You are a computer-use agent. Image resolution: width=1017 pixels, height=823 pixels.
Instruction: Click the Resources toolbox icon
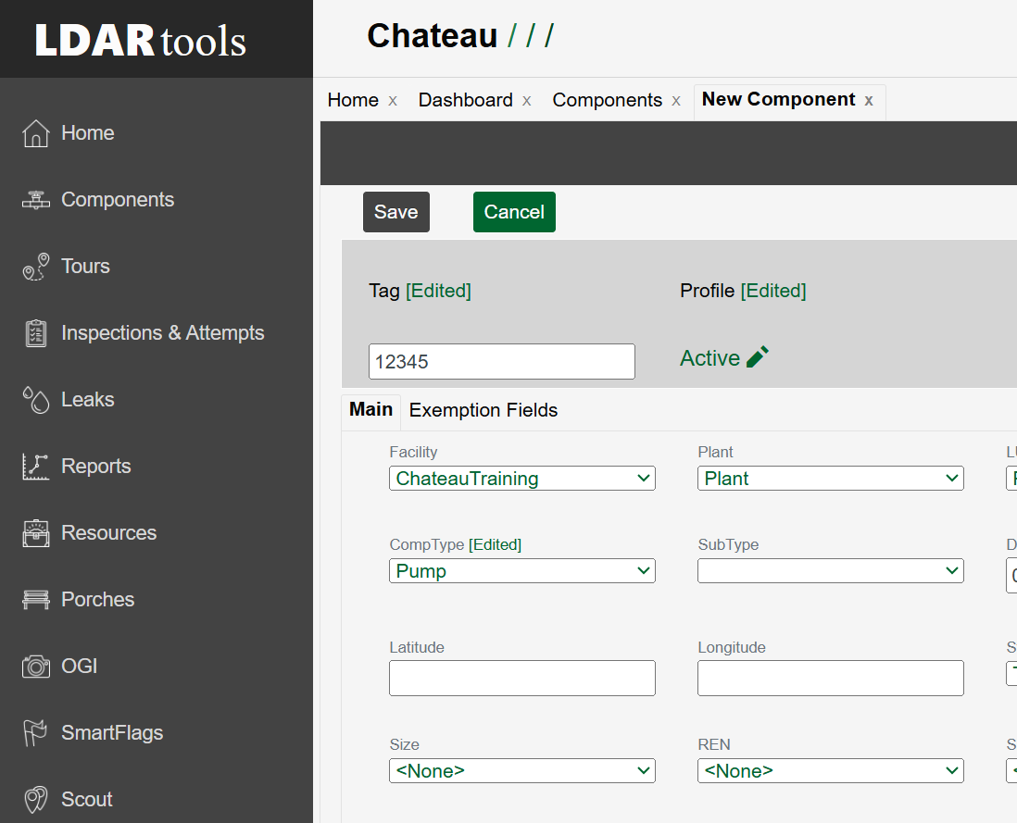tap(36, 533)
